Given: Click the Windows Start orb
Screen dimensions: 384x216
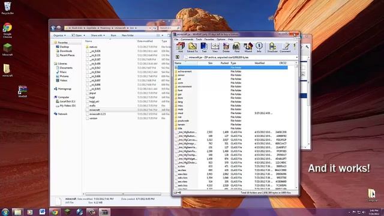Looking at the screenshot, I should tap(5, 212).
